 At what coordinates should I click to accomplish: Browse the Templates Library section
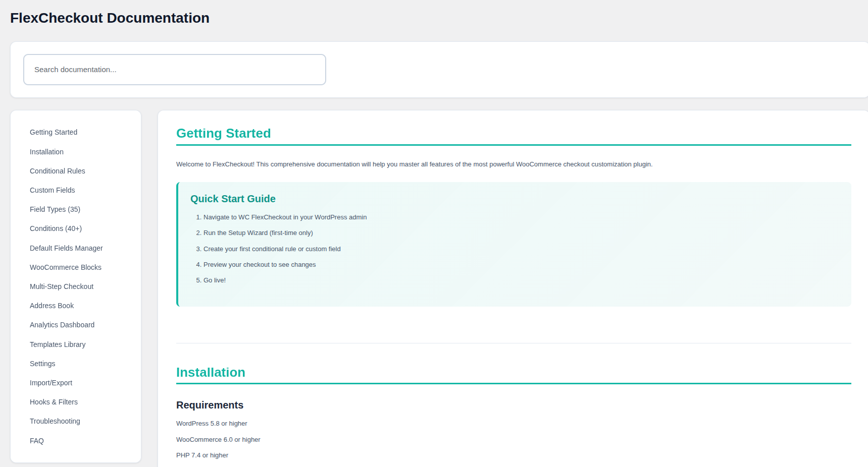58,344
